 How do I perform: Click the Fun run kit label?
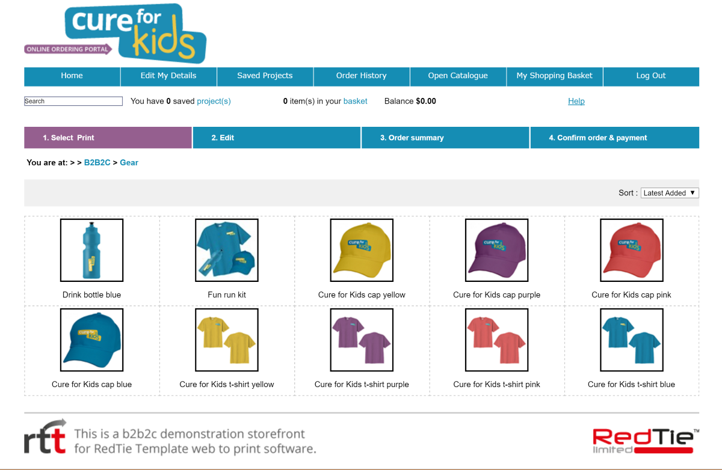[227, 295]
